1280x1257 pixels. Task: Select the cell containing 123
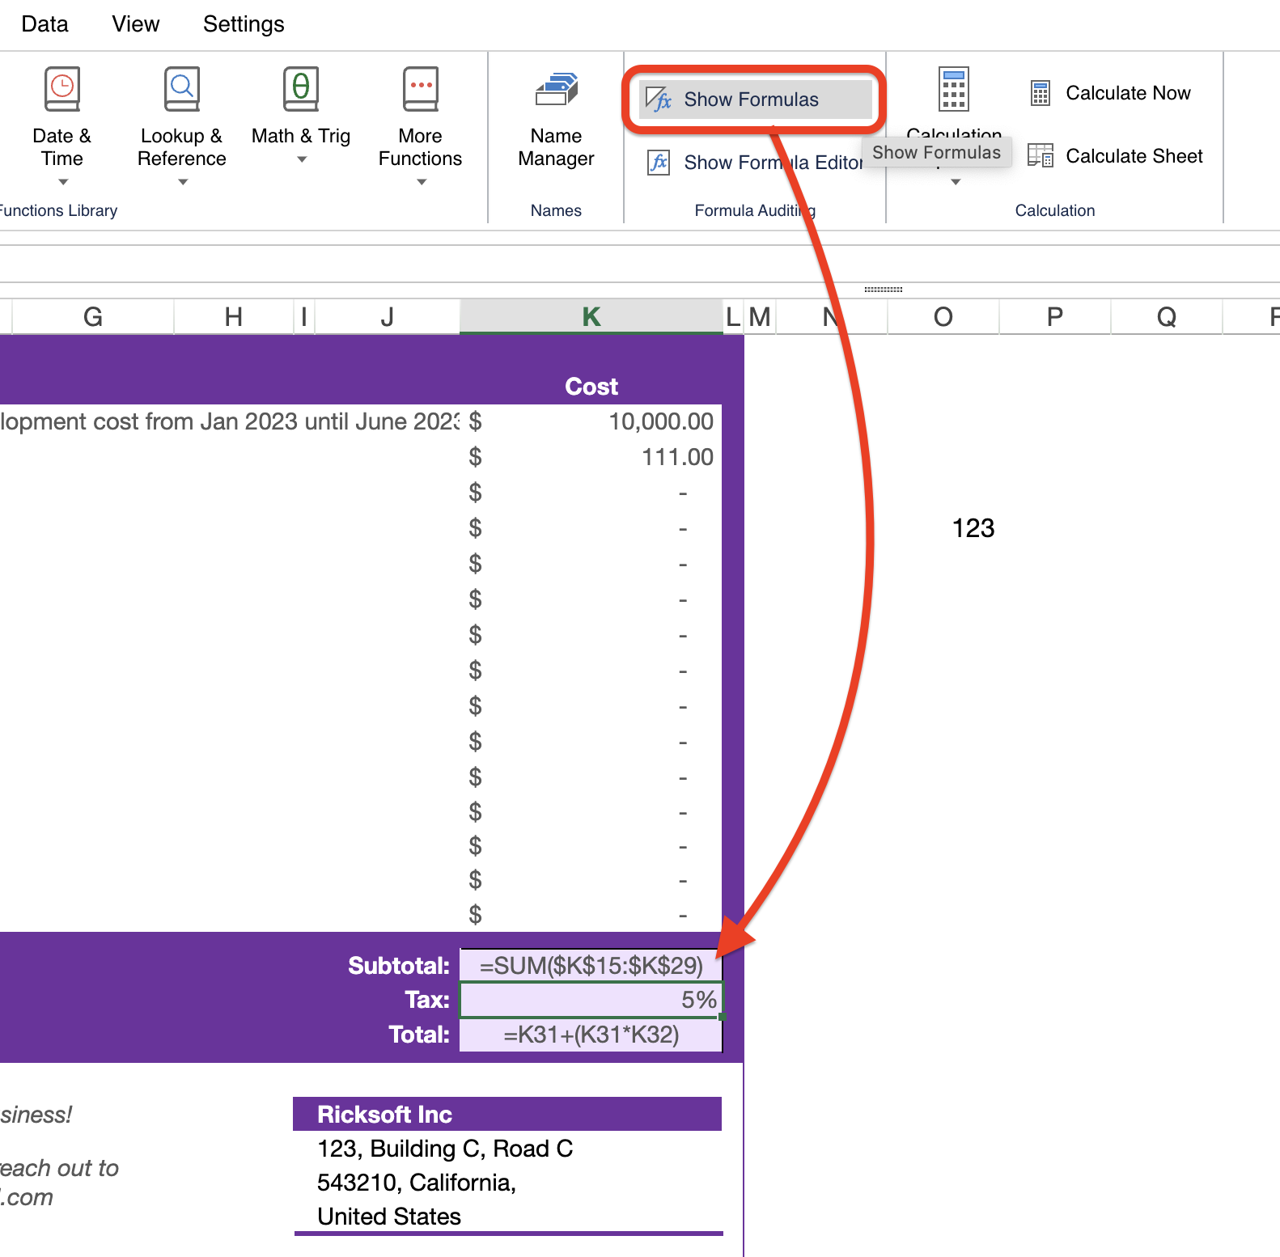pos(973,528)
